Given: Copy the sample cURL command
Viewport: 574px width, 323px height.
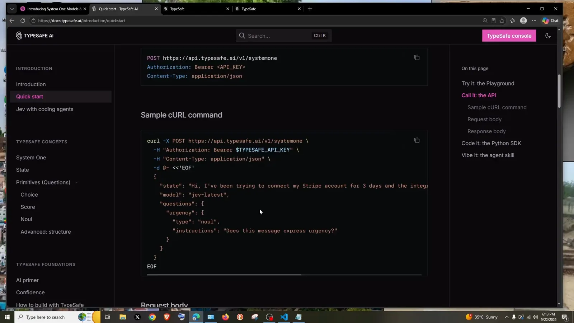Looking at the screenshot, I should 417,141.
